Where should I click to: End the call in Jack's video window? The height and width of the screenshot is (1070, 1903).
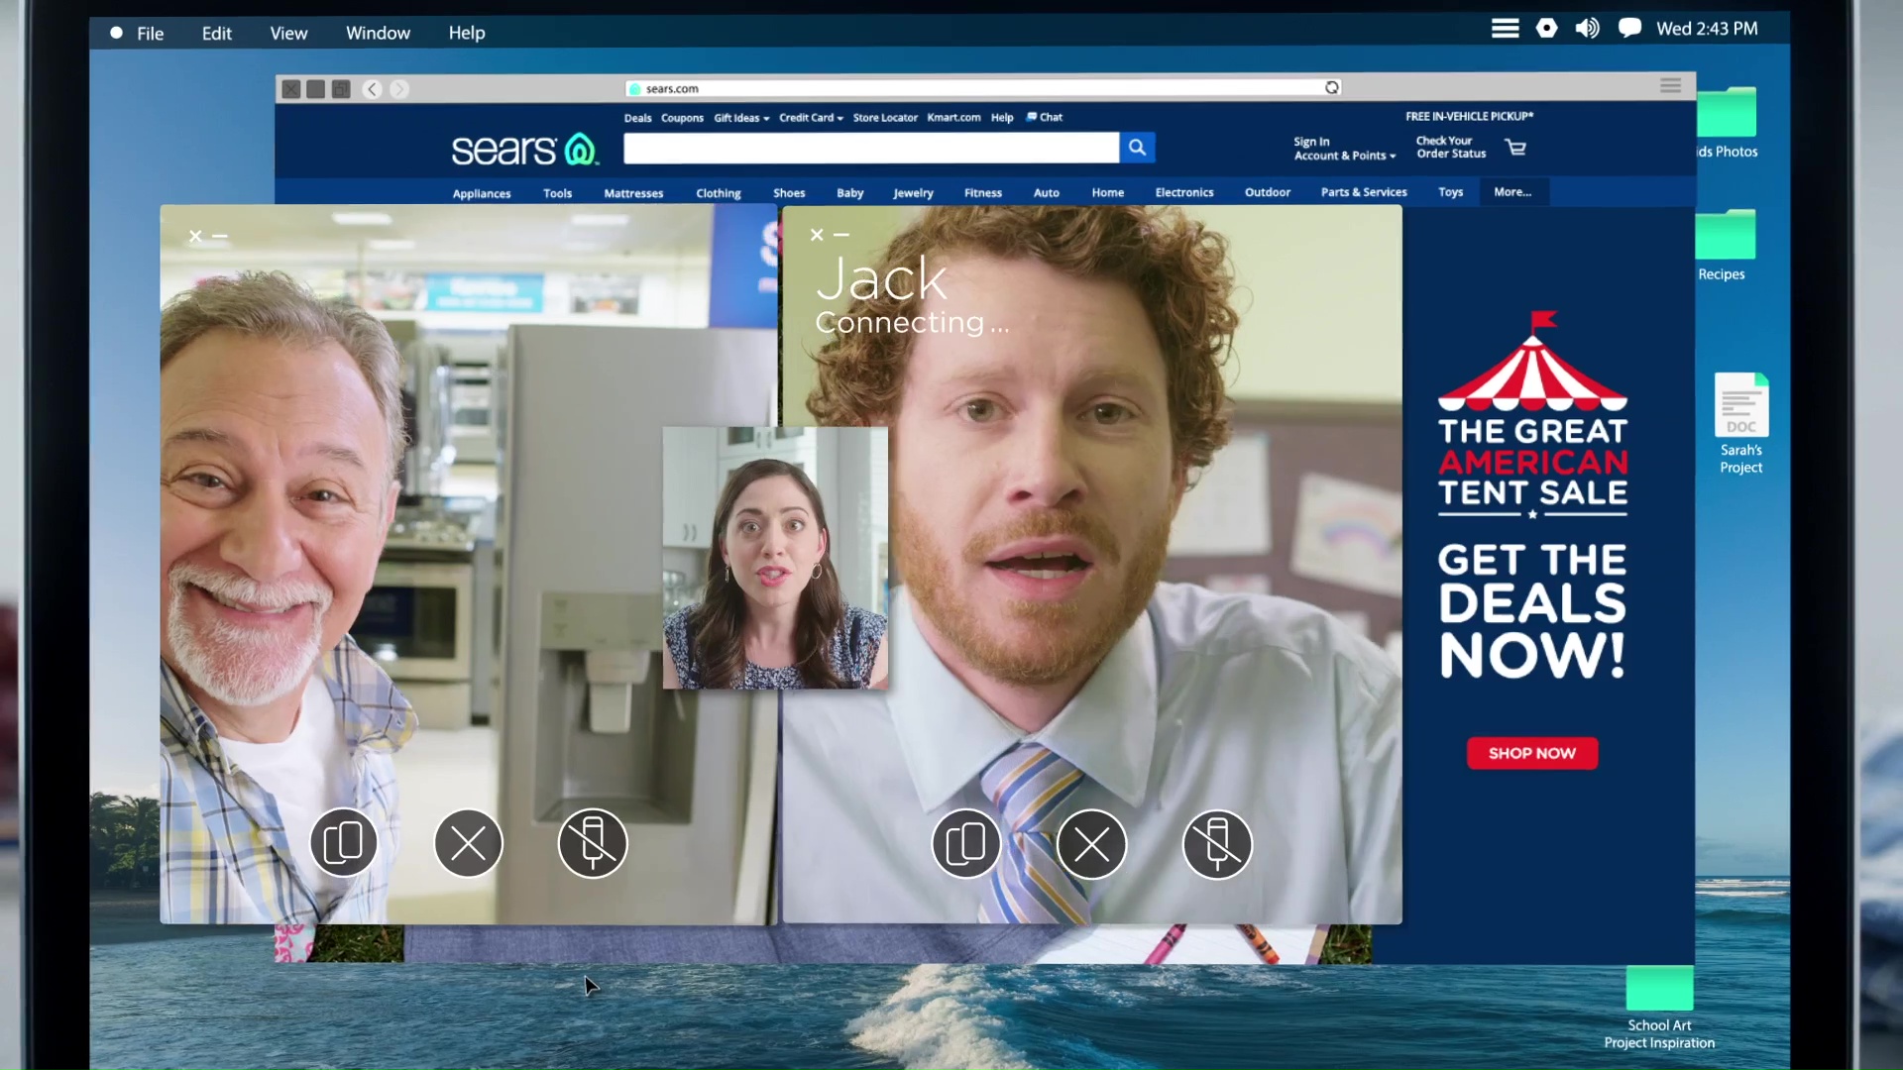tap(1091, 844)
